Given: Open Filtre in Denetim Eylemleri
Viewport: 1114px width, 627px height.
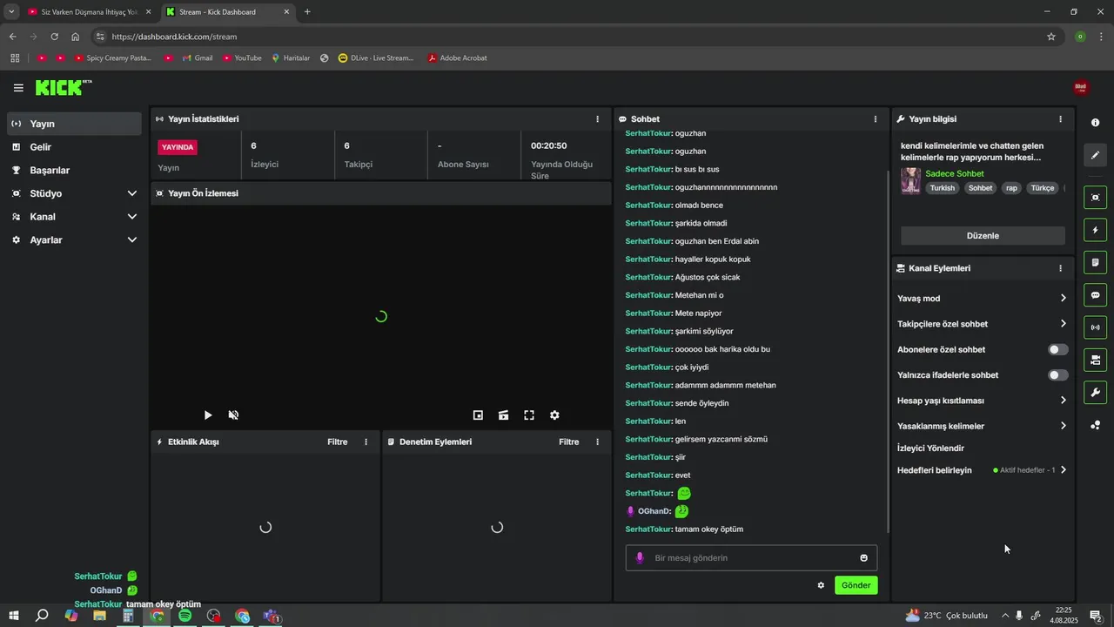Looking at the screenshot, I should (x=569, y=442).
